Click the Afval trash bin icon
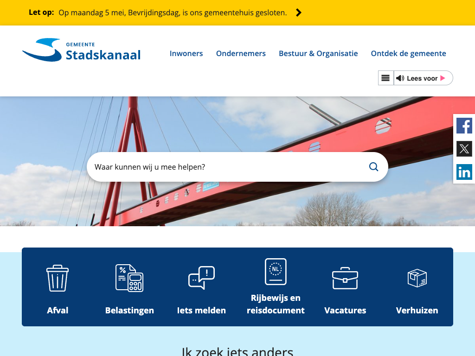The image size is (475, 356). tap(58, 278)
